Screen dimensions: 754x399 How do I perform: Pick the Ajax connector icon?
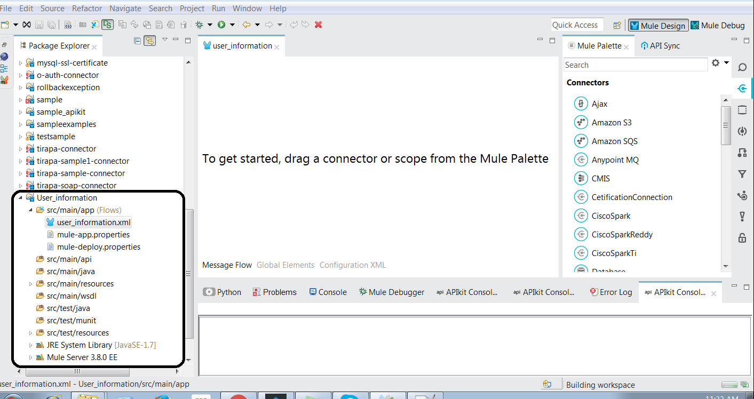click(x=581, y=104)
